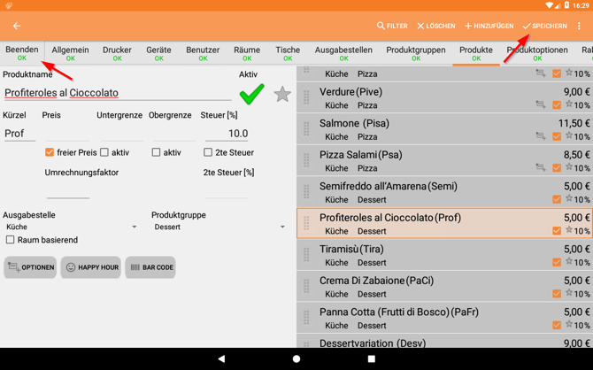Open the Produktgruppe Dessert dropdown

click(218, 227)
